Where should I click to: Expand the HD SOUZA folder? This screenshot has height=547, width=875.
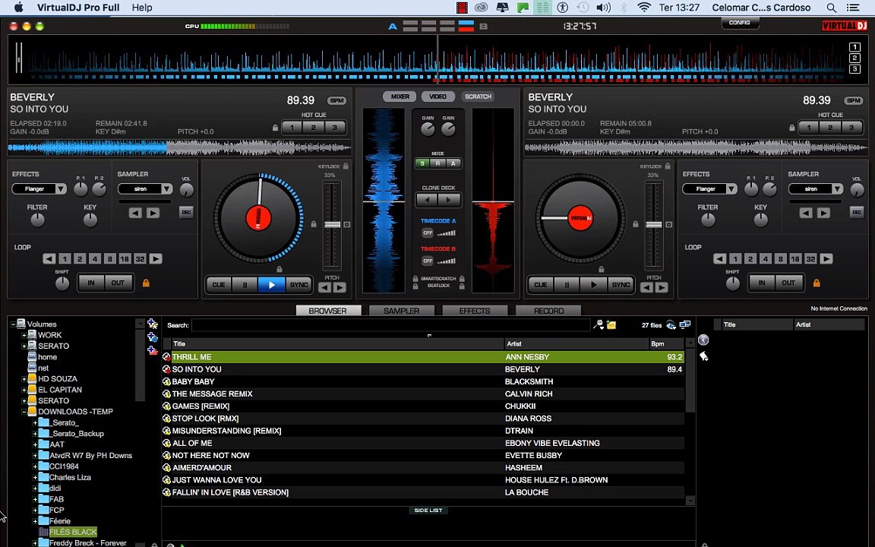pos(24,379)
